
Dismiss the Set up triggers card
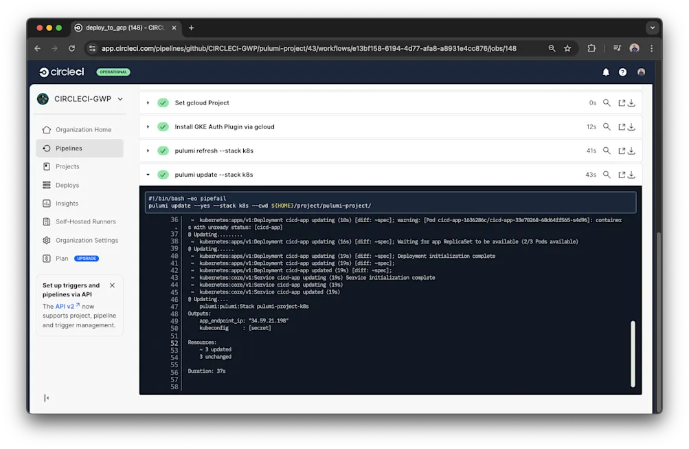click(x=112, y=285)
